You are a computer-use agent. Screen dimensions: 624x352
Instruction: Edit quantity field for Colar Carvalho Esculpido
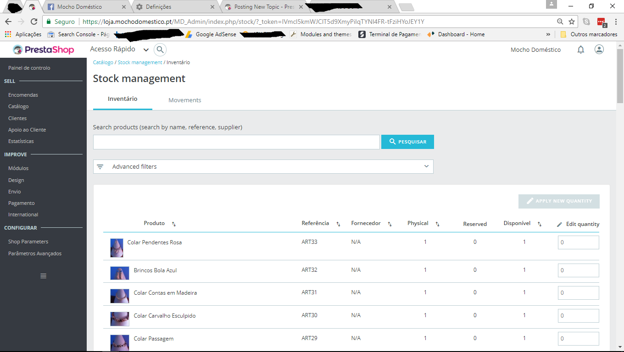[578, 316]
